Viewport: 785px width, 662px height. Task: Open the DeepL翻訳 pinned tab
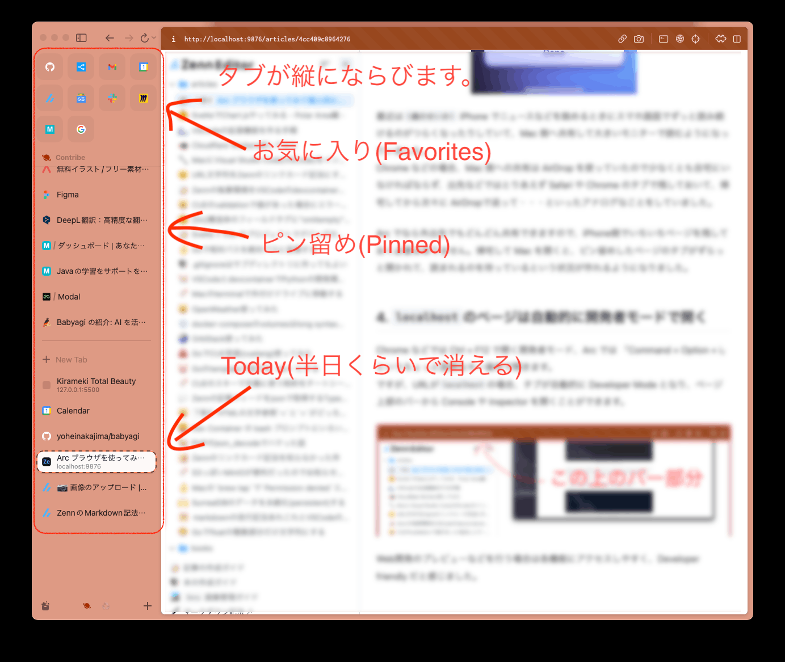(x=96, y=220)
